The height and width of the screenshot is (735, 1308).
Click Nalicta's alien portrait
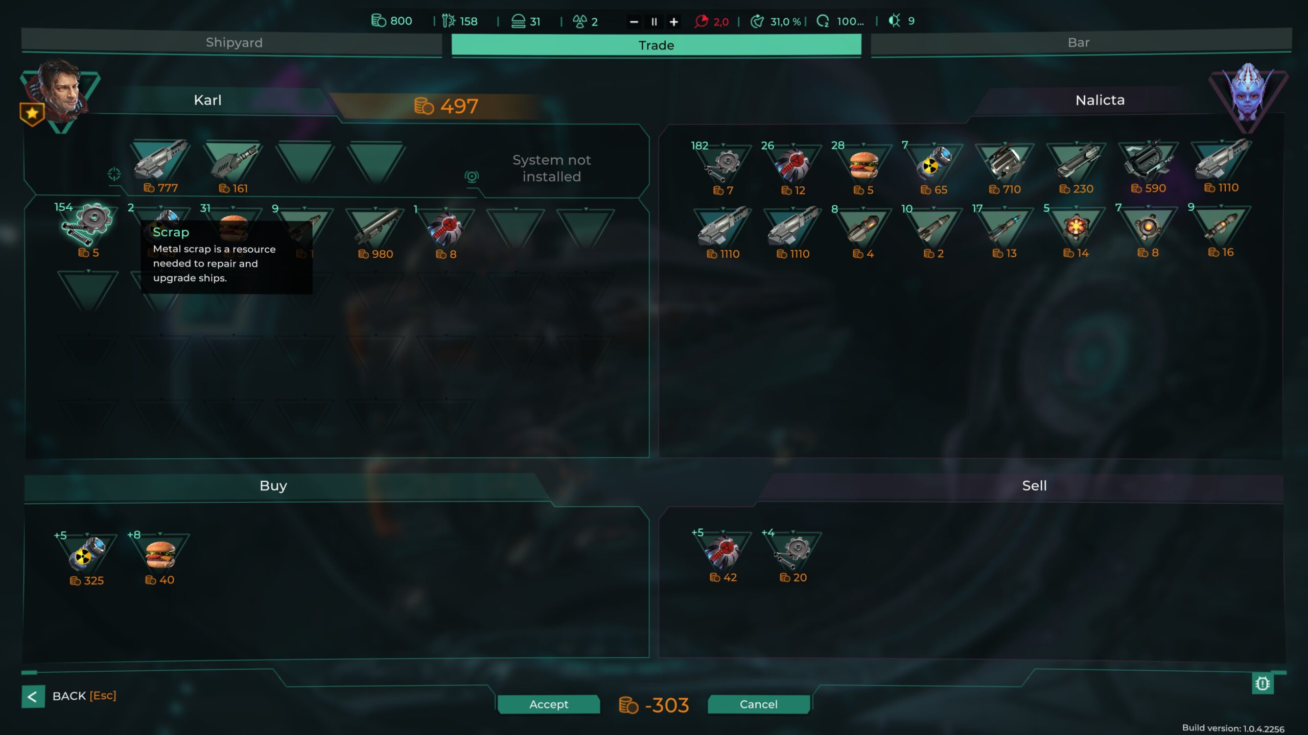pos(1248,97)
